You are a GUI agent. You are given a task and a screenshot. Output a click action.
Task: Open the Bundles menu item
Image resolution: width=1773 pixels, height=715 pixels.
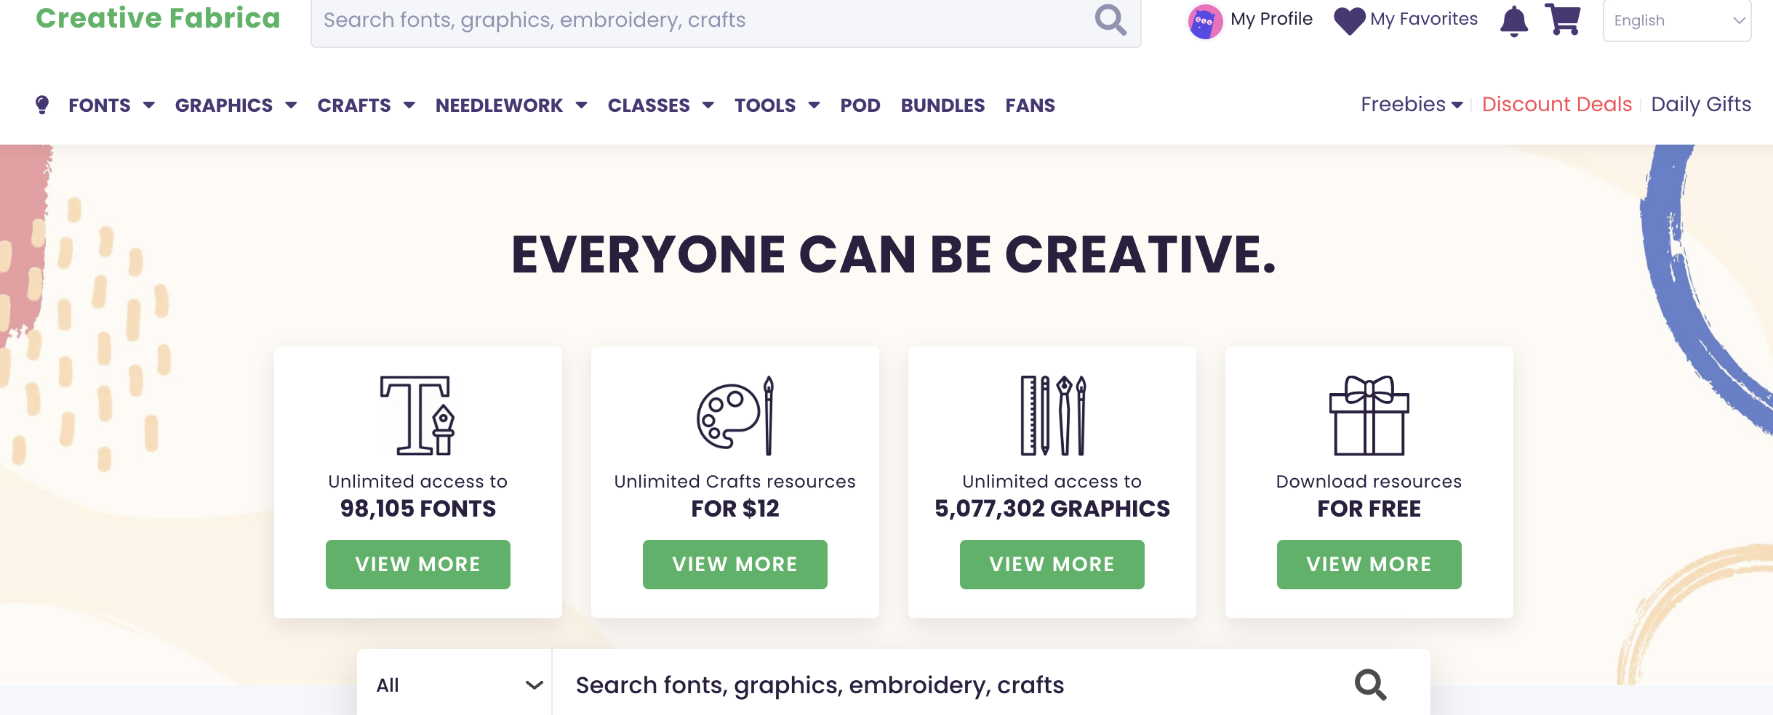[942, 105]
